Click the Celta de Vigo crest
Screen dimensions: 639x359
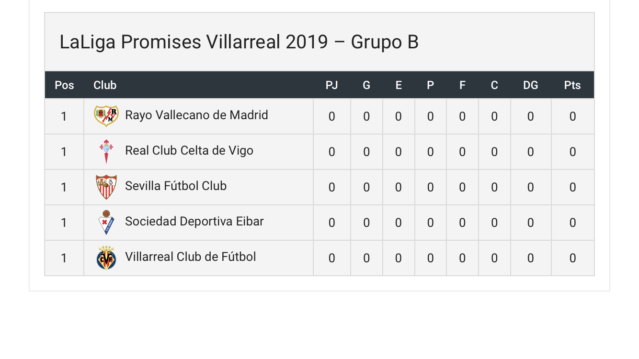click(x=106, y=151)
